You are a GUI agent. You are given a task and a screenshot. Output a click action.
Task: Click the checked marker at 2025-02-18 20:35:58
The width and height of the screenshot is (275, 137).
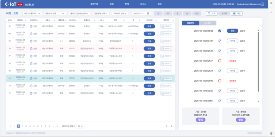pos(220,31)
